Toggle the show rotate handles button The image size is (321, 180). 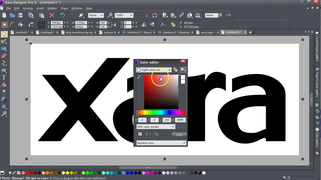pos(31,24)
